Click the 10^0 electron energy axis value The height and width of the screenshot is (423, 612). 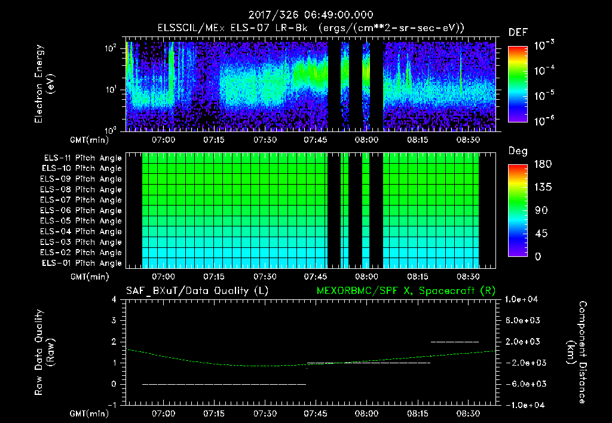click(x=111, y=130)
